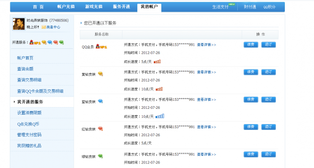This screenshot has height=168, width=314.
Task: Open 查询交易明细 in the sidebar
Action: 29,80
